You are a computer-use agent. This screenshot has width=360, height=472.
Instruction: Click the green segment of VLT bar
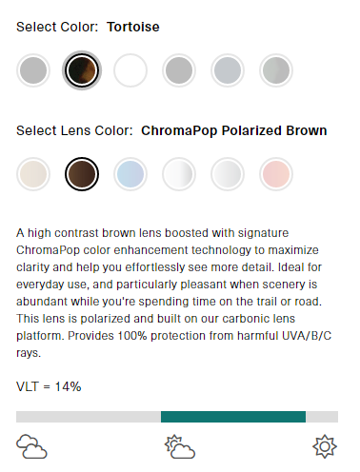pos(233,417)
